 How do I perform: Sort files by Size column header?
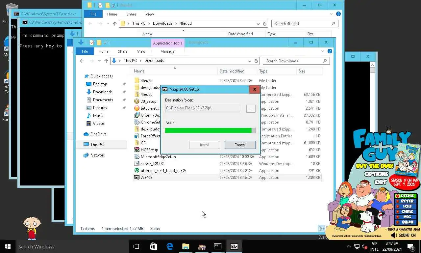pos(309,71)
